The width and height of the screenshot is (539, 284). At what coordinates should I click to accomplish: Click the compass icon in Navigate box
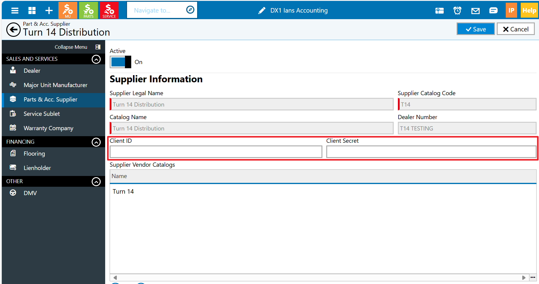point(190,10)
